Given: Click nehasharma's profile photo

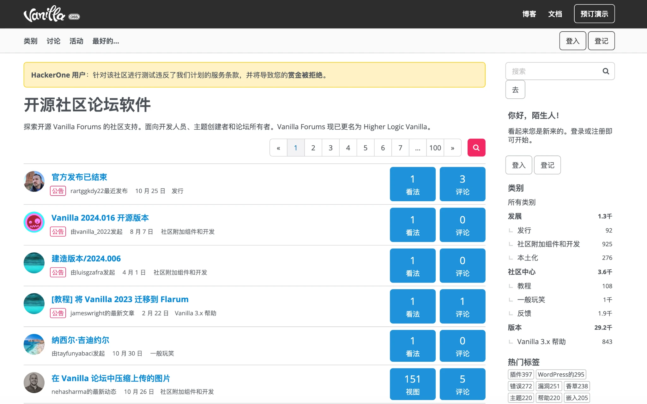Looking at the screenshot, I should pos(34,383).
